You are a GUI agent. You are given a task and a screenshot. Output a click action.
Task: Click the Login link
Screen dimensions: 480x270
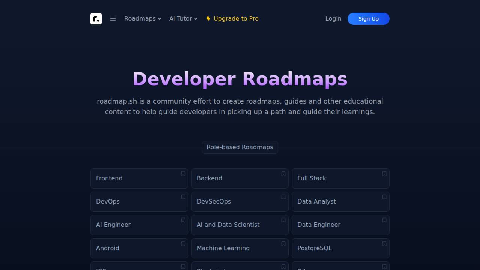333,18
